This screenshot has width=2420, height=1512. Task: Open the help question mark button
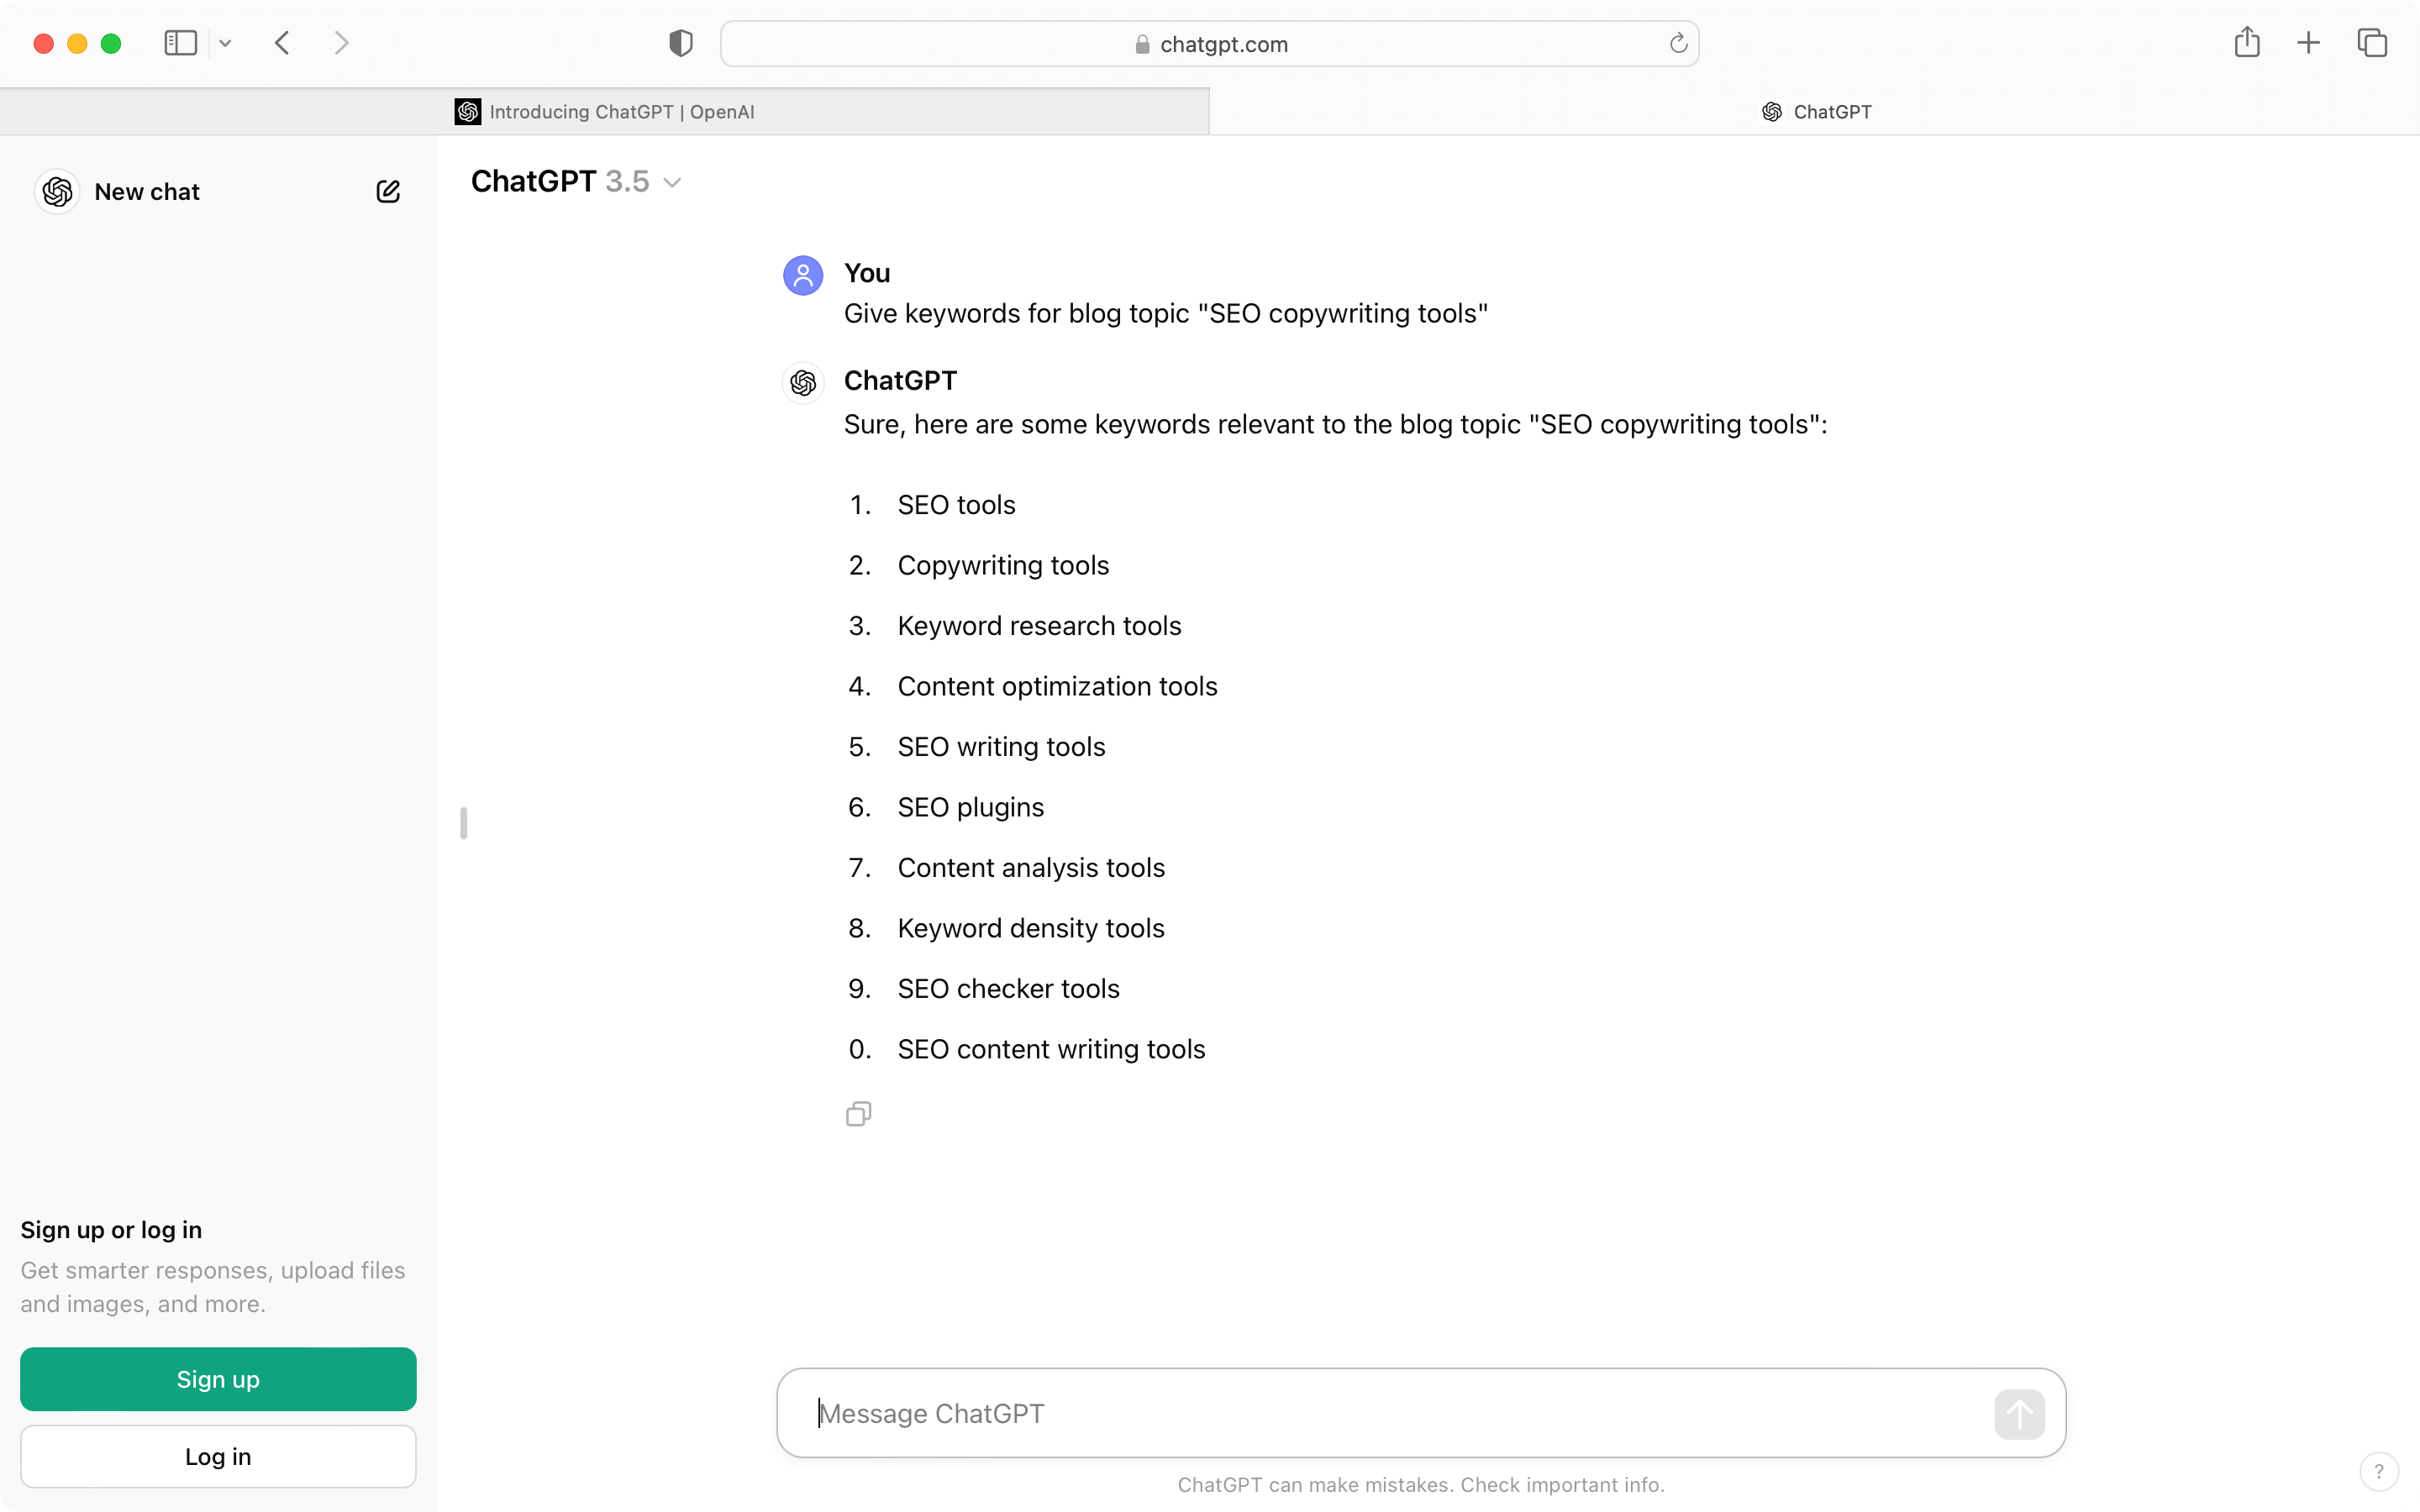click(x=2379, y=1471)
